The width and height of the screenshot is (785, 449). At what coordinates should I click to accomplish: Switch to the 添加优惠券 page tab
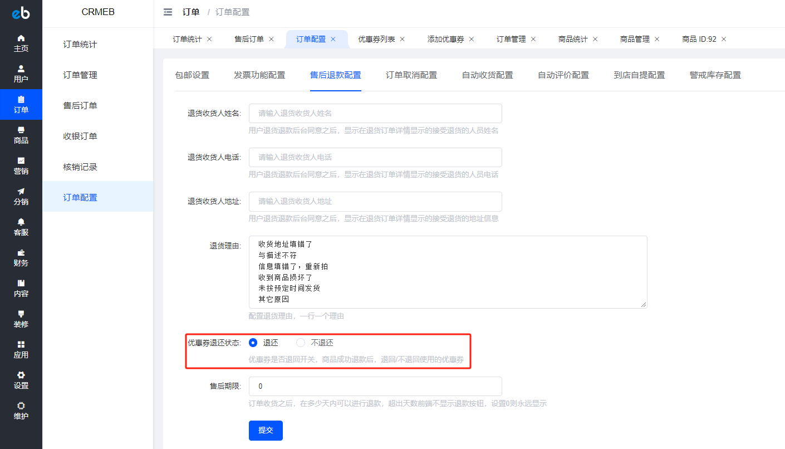445,39
